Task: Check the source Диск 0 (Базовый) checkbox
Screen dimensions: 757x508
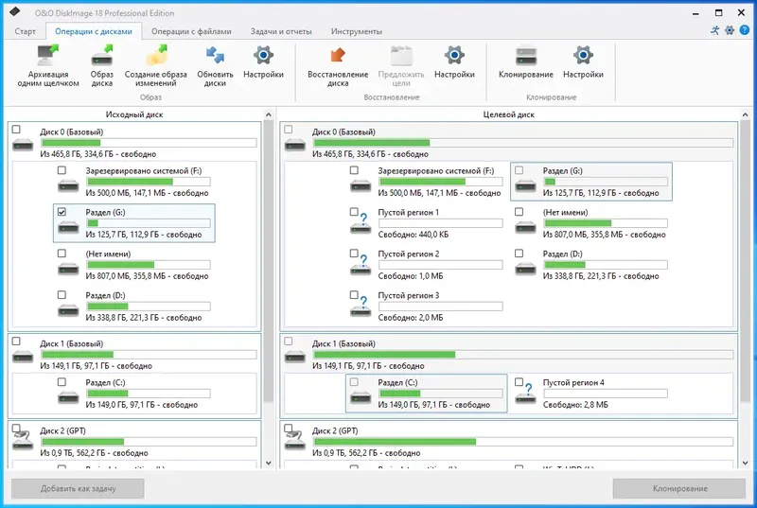Action: click(16, 130)
